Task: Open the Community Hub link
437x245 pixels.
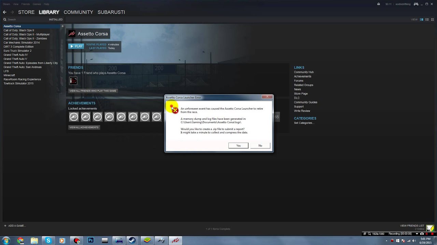Action: point(304,72)
